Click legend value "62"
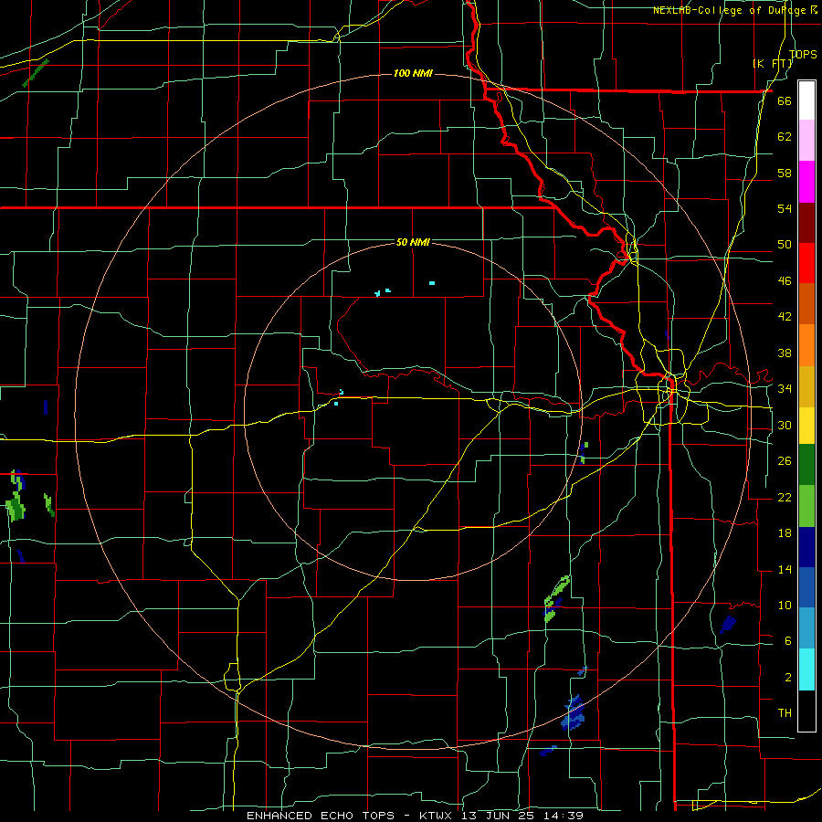Screen dimensions: 822x822 [x=785, y=137]
